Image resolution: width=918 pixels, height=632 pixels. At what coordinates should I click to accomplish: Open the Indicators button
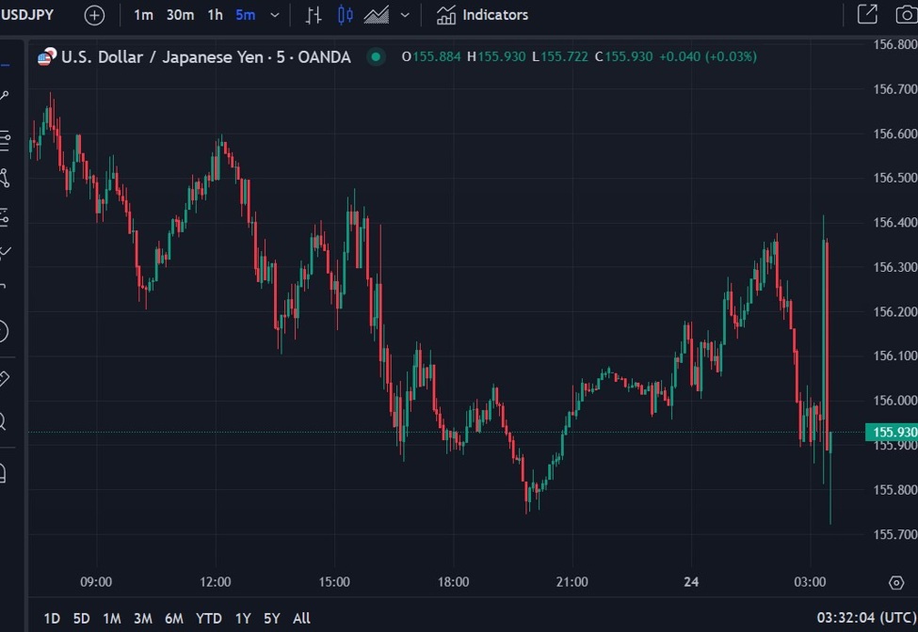point(482,15)
